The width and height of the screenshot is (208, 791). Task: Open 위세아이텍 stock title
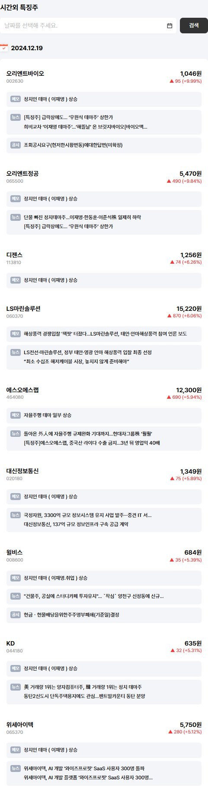[20, 724]
